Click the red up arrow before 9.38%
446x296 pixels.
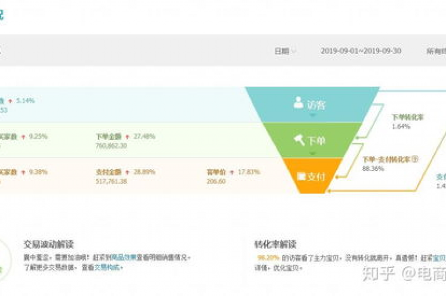coord(23,172)
